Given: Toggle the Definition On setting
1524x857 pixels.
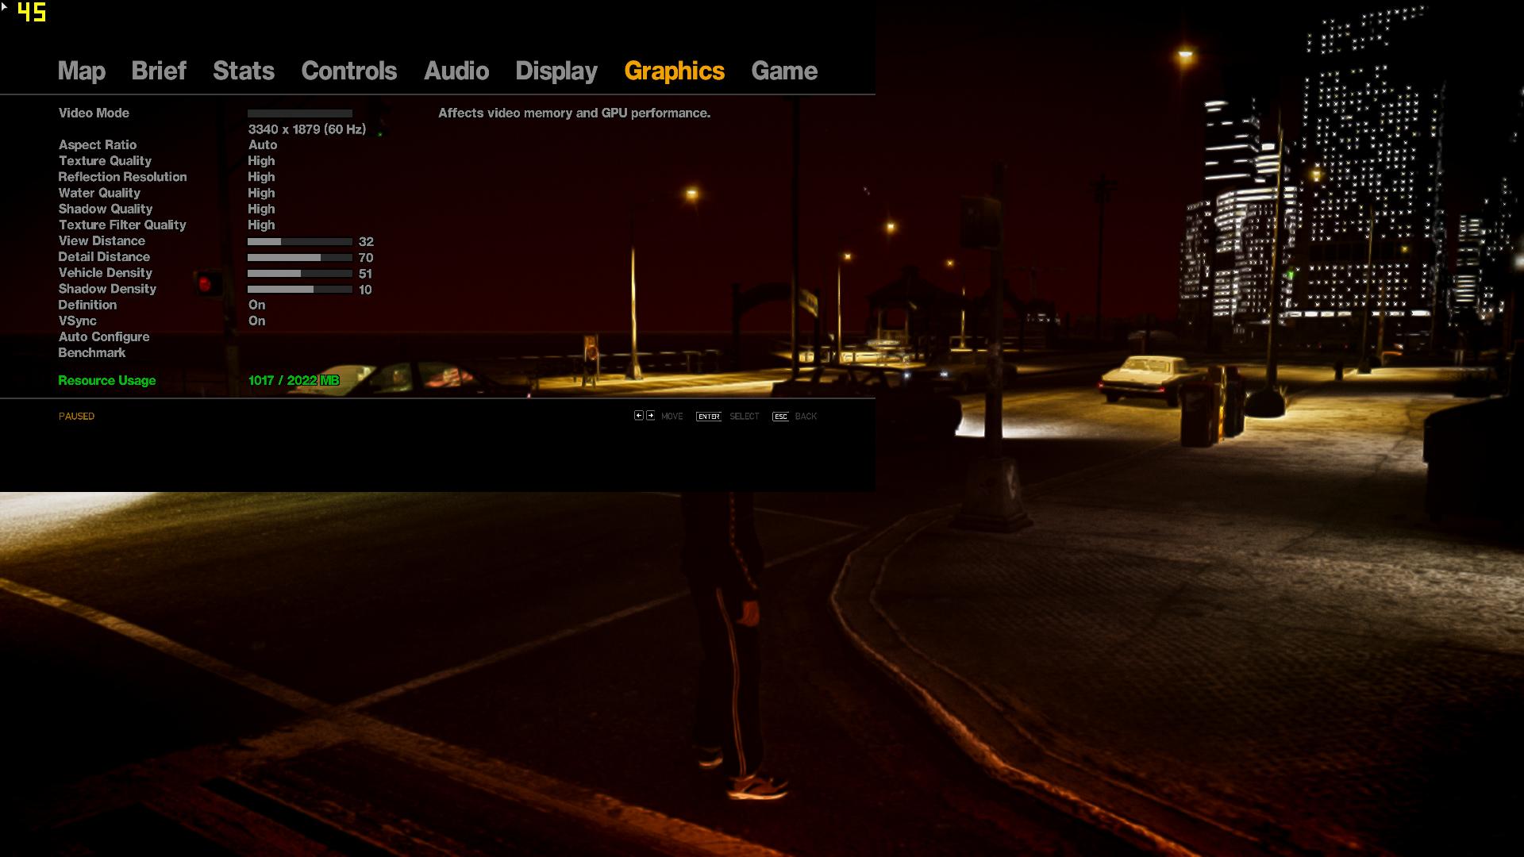Looking at the screenshot, I should 256,305.
